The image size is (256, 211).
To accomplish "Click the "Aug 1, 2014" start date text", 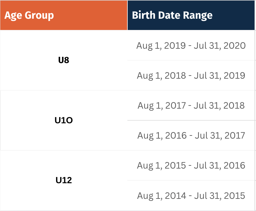I will pos(162,196).
